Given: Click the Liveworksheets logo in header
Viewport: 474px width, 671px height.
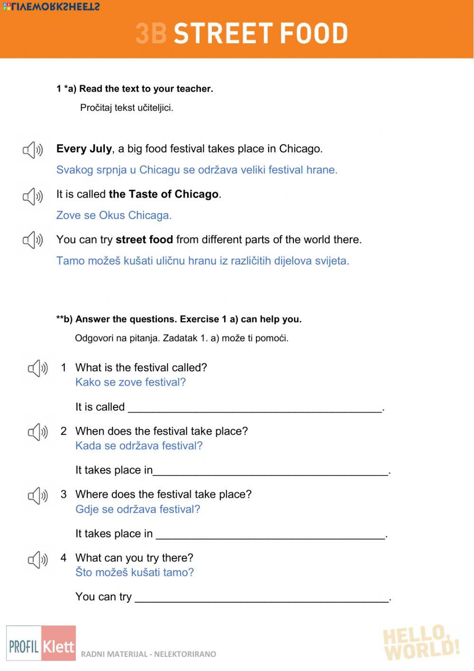Looking at the screenshot, I should (x=51, y=7).
